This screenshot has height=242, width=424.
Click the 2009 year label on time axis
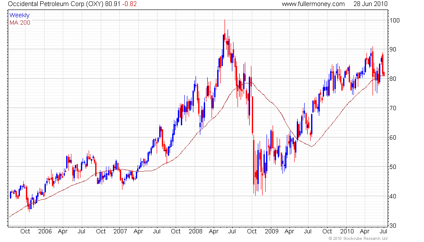272,232
